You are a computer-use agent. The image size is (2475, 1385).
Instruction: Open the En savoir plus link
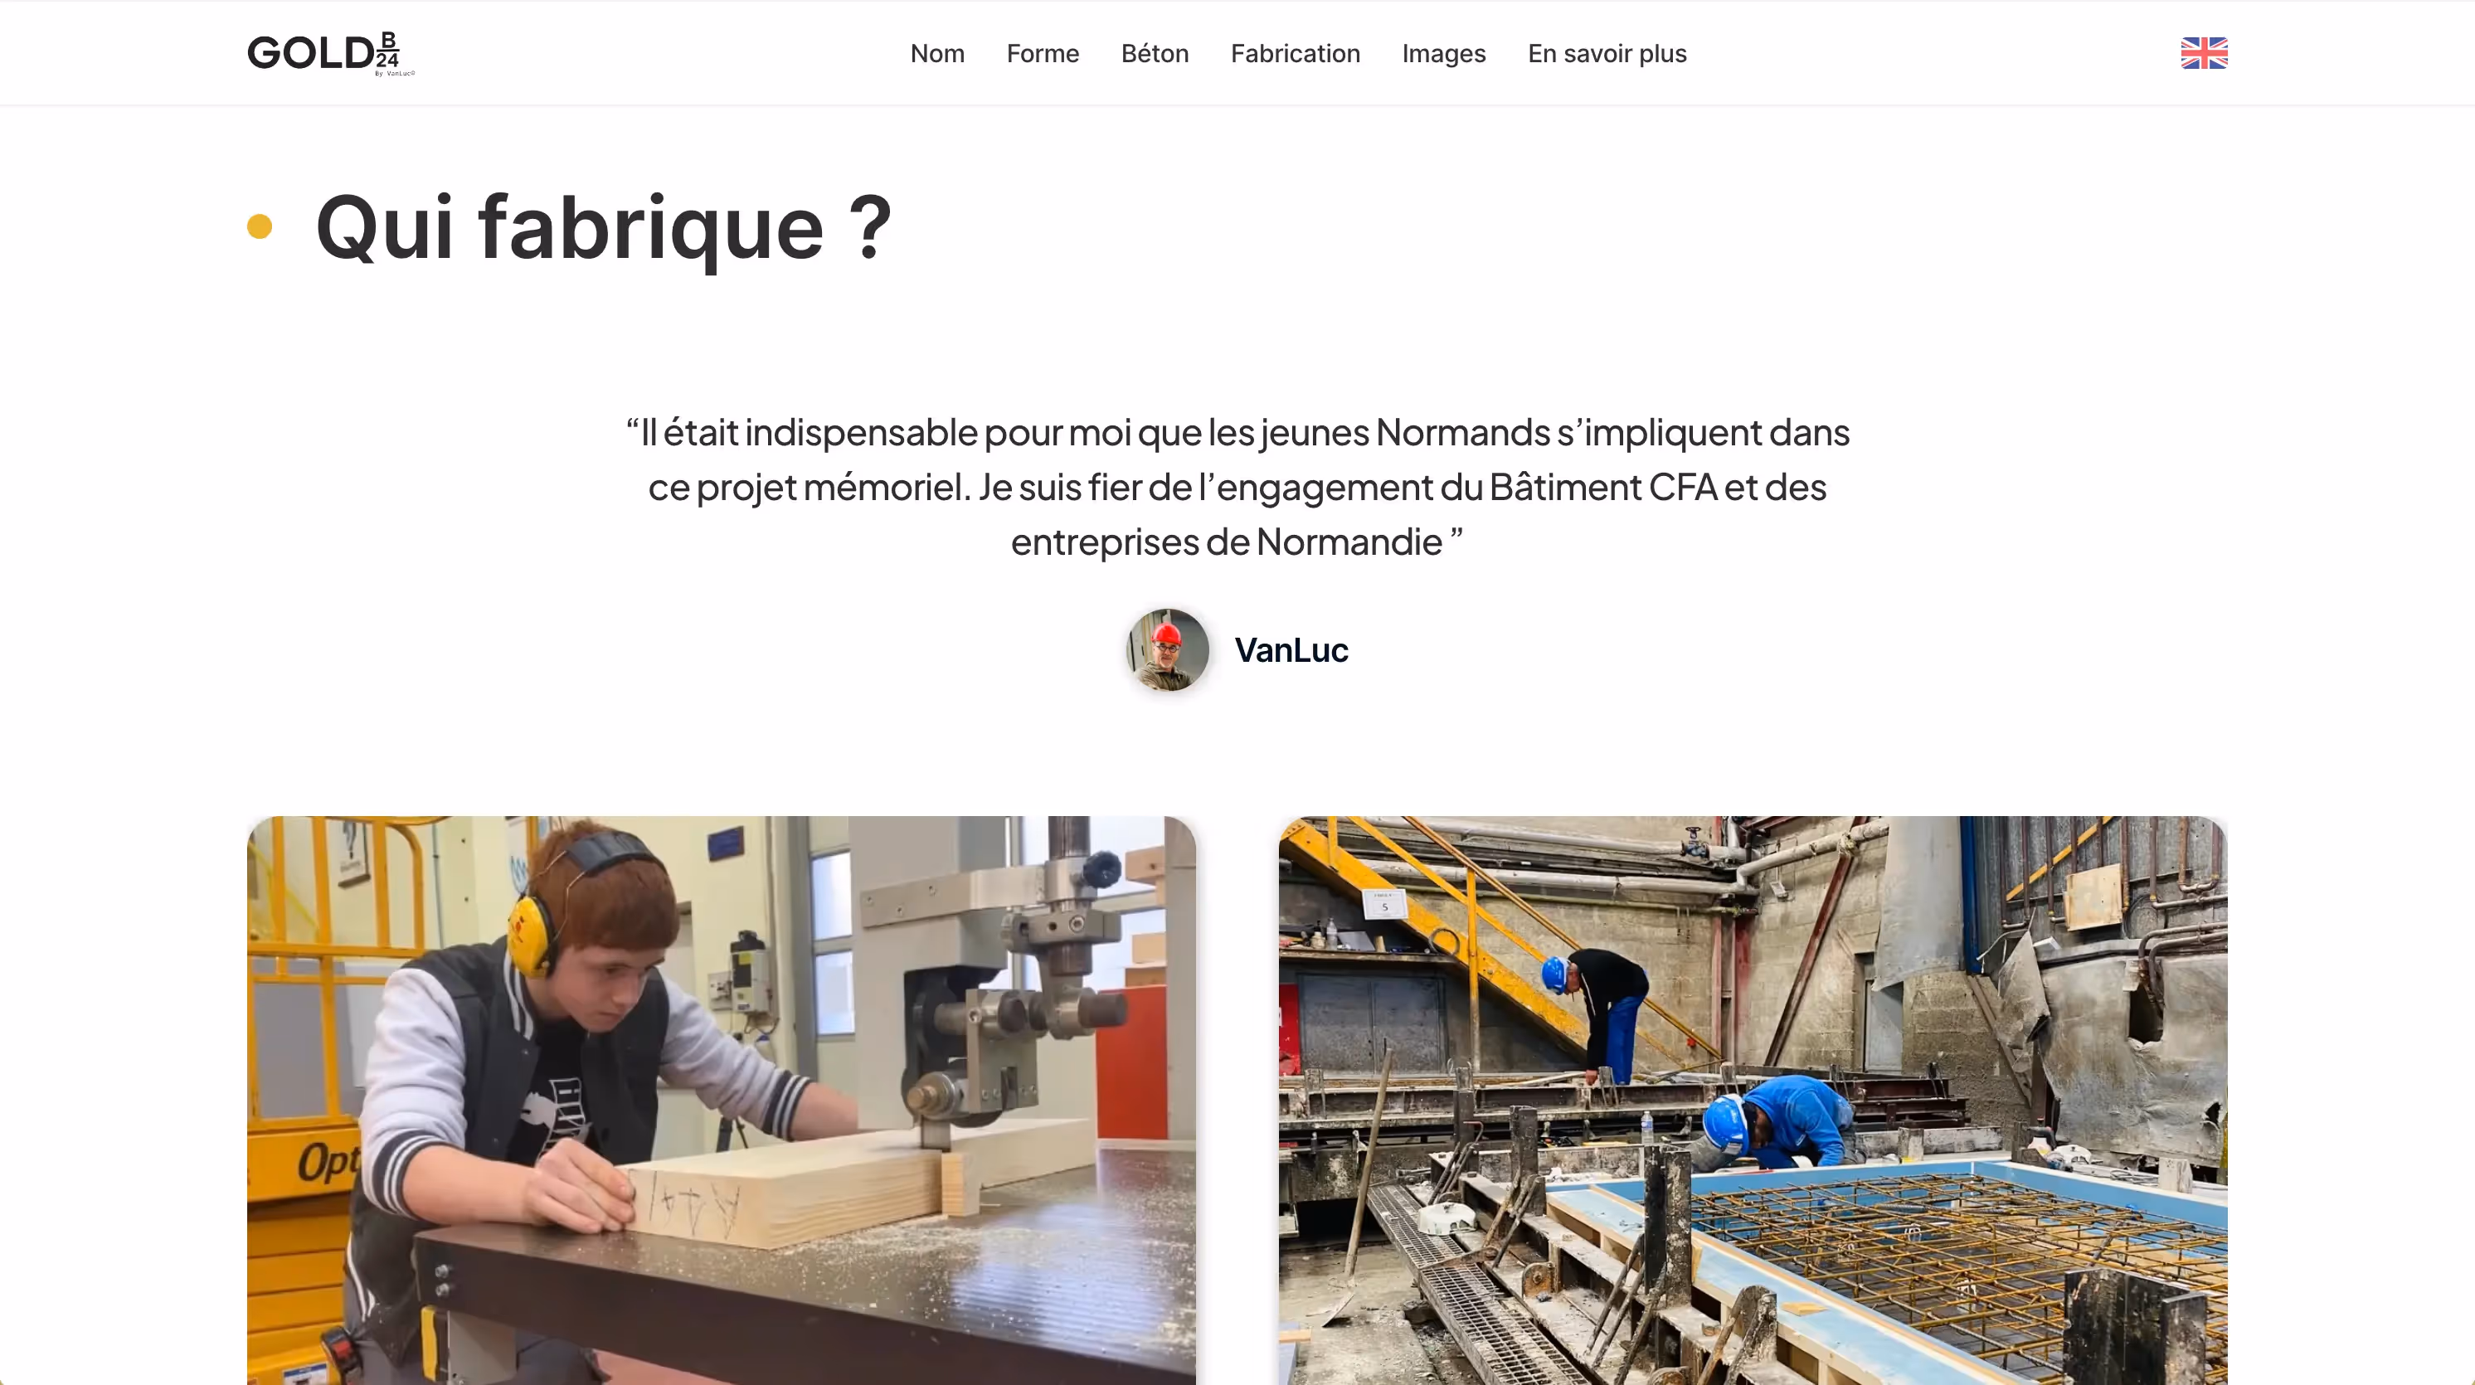pos(1607,54)
